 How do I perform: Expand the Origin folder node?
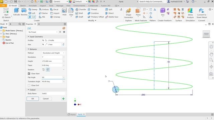coord(1,37)
